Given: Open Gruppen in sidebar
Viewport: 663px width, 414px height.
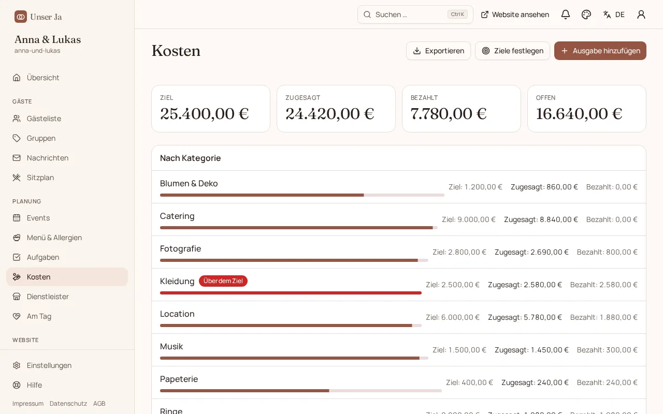Looking at the screenshot, I should 67,138.
